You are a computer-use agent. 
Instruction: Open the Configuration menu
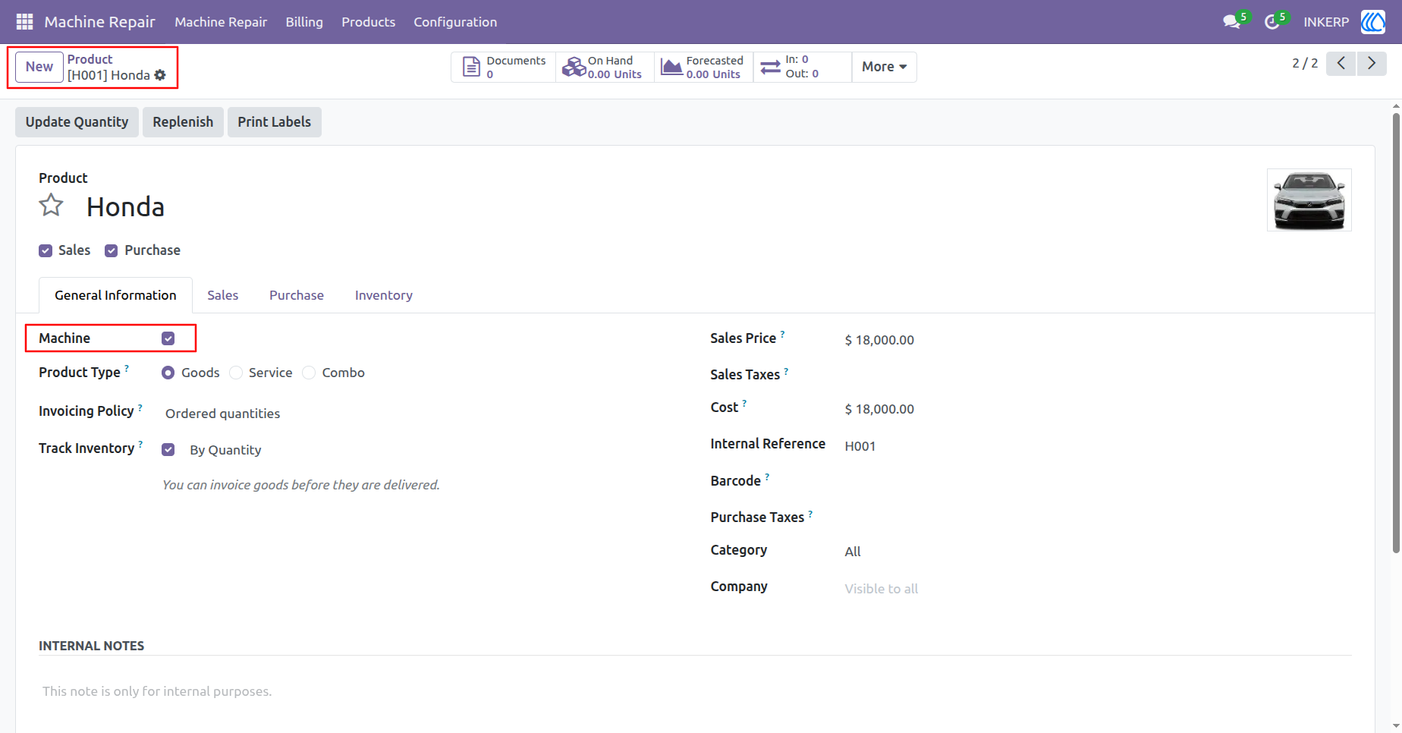click(455, 22)
